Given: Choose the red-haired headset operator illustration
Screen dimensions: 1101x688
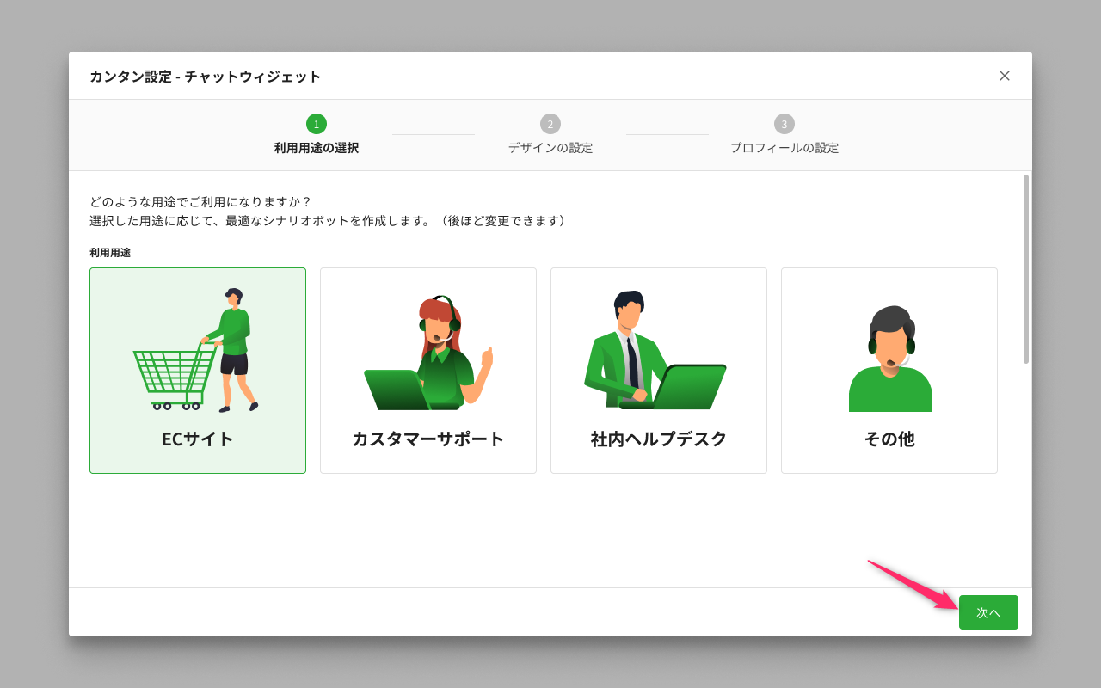Looking at the screenshot, I should coord(428,353).
